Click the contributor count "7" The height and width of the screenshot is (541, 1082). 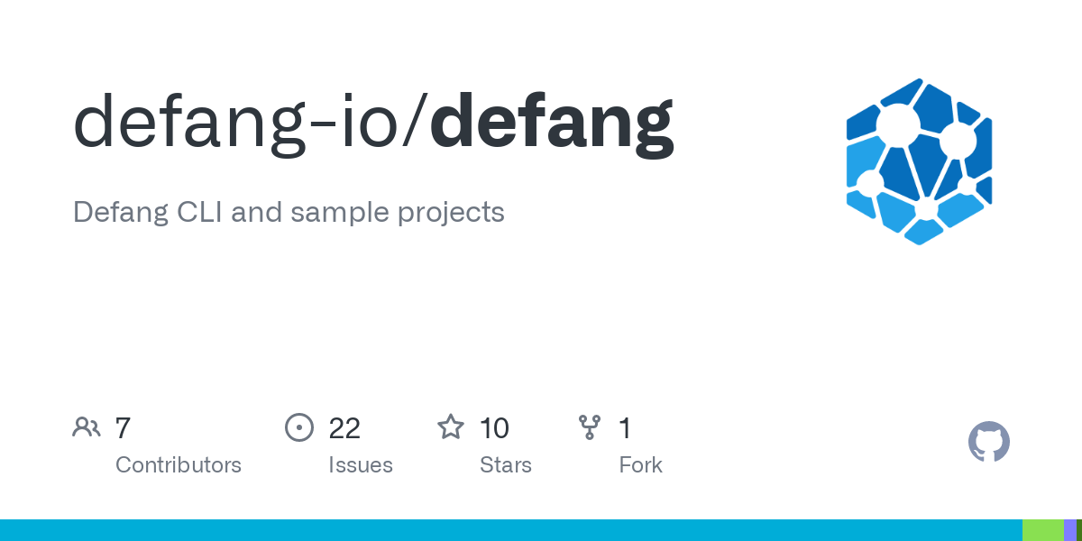click(x=124, y=427)
